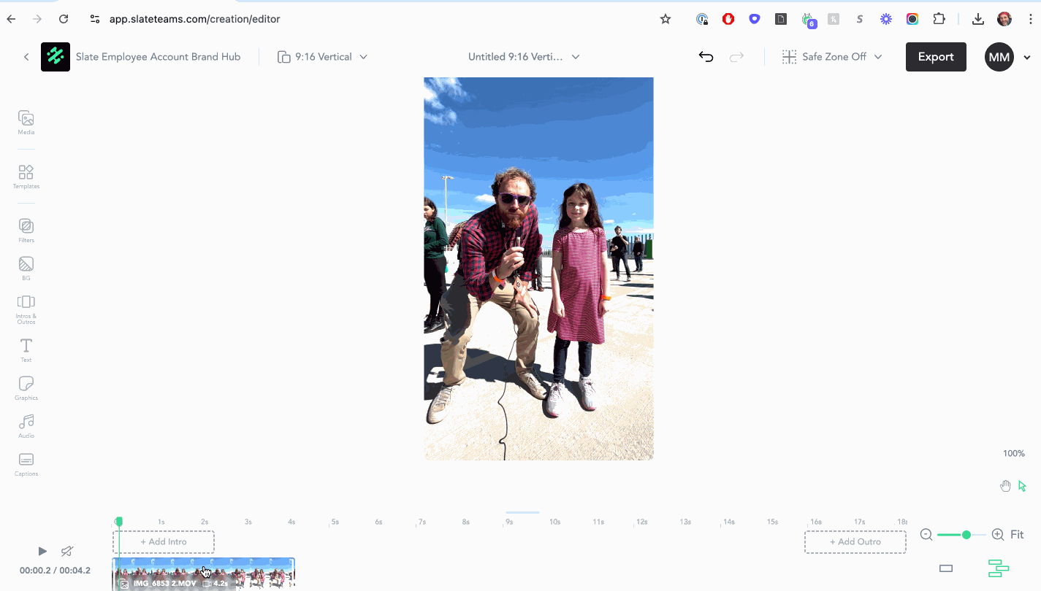Click the Add Intro placeholder
This screenshot has height=591, width=1041.
click(x=164, y=542)
